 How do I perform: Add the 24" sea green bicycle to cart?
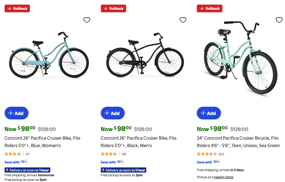point(209,113)
